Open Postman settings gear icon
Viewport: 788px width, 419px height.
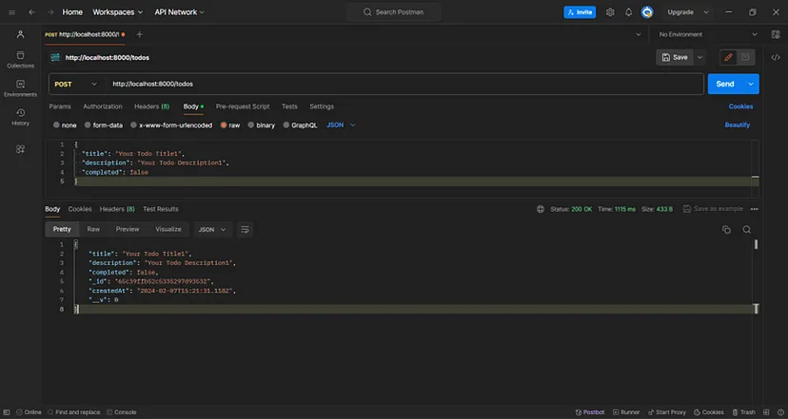(610, 12)
